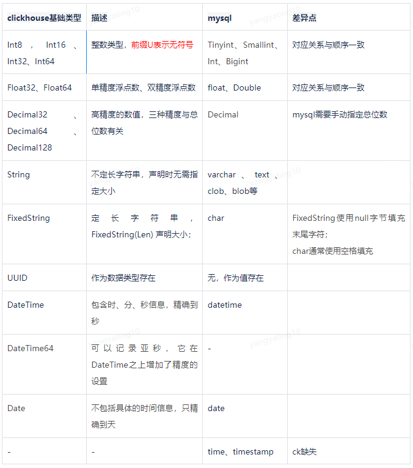This screenshot has height=468, width=413.
Task: Click the '不定长字符串' description cell
Action: tap(144, 182)
